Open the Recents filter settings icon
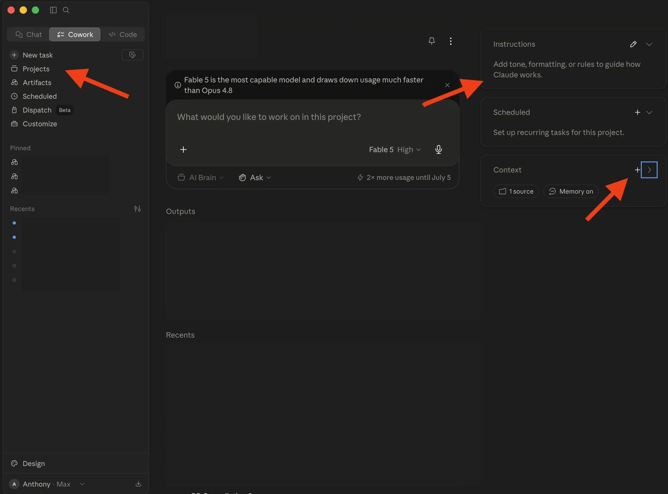668x494 pixels. point(137,209)
